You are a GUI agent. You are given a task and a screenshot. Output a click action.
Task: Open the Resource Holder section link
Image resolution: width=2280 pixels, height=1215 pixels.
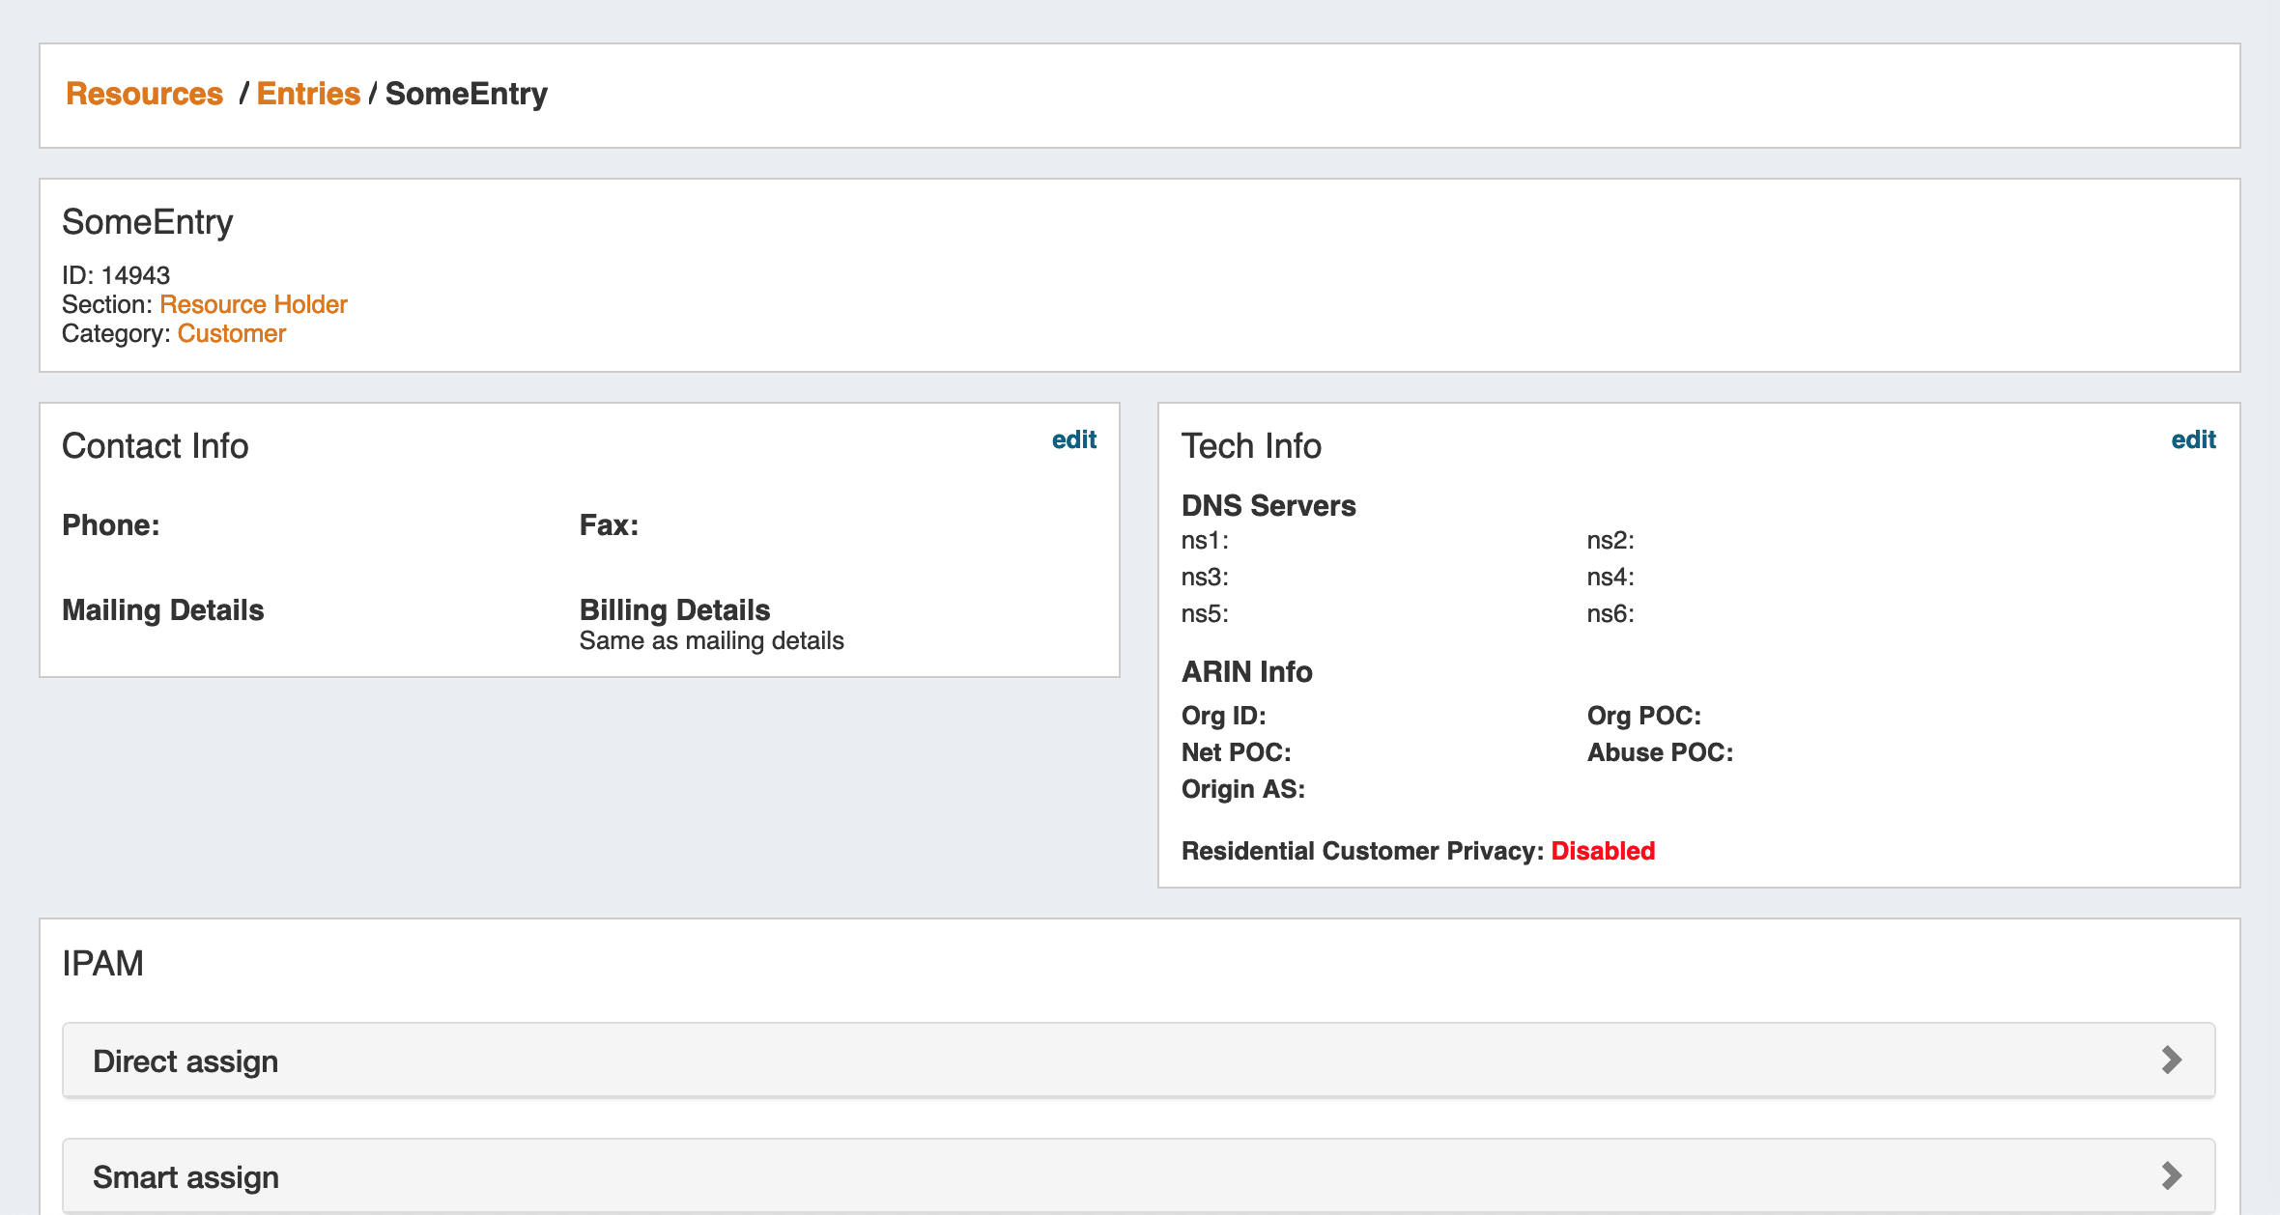[253, 304]
